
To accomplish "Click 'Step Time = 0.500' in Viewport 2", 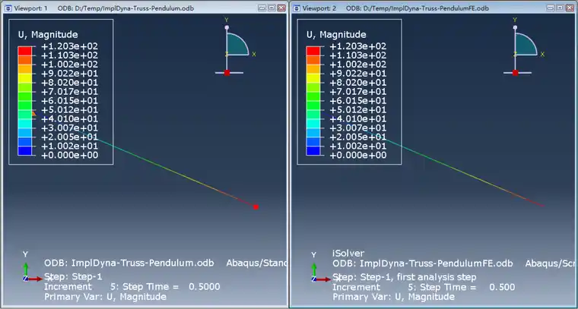I will [x=468, y=287].
